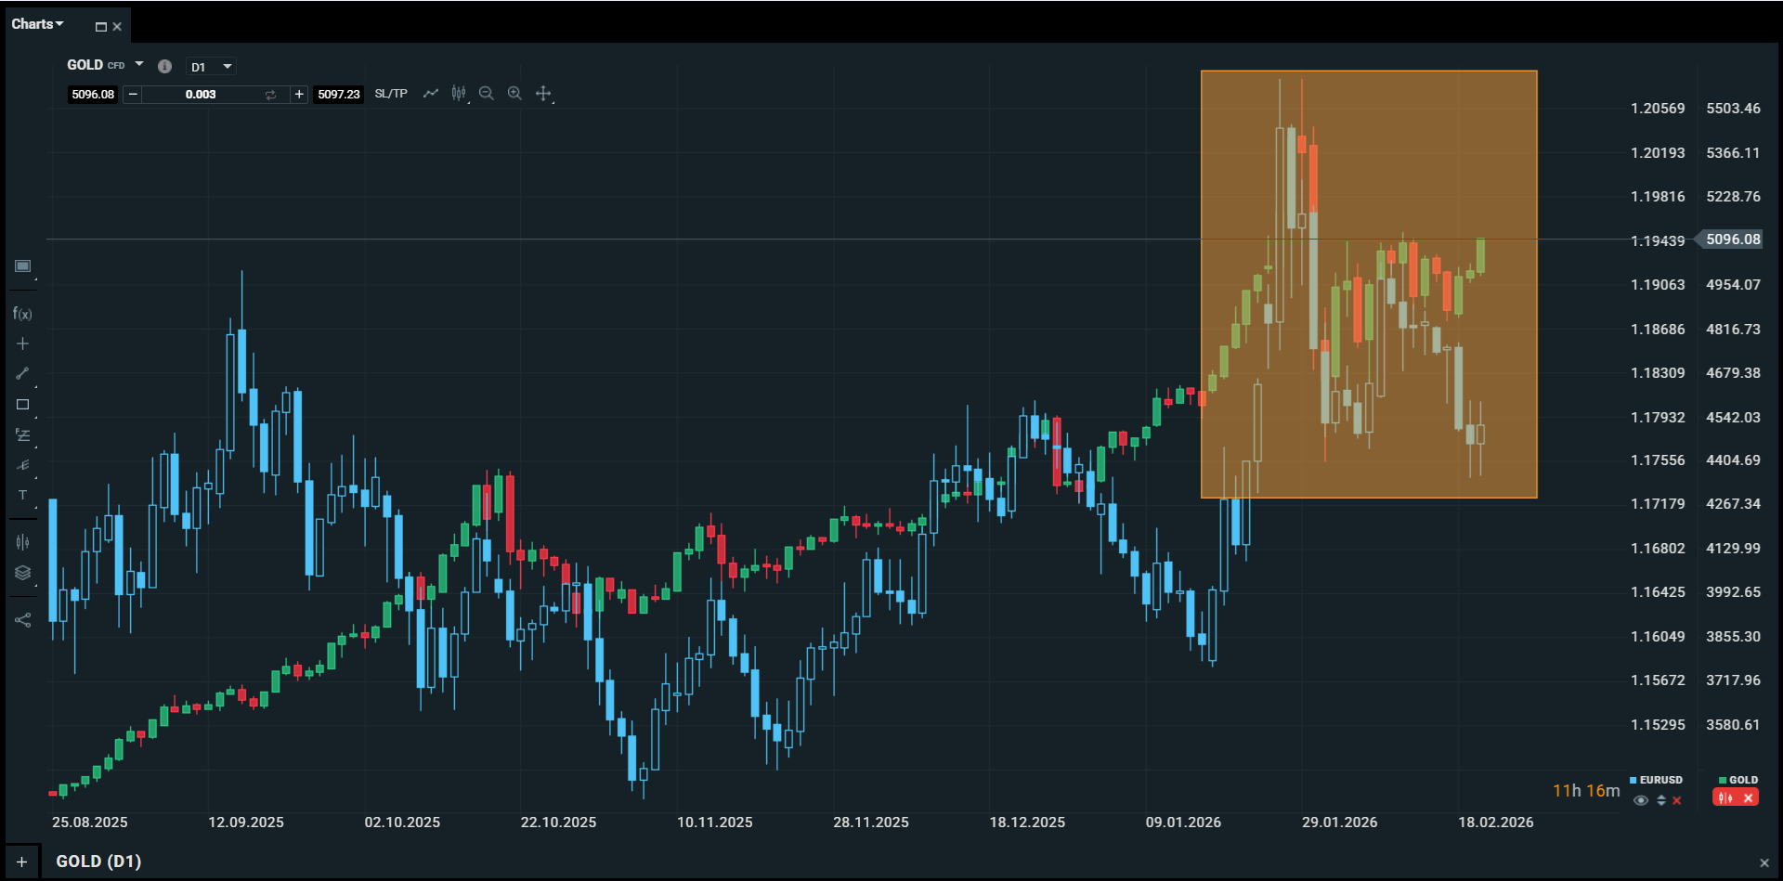Viewport: 1783px width, 881px height.
Task: Open candlestick chart style menu
Action: (459, 93)
